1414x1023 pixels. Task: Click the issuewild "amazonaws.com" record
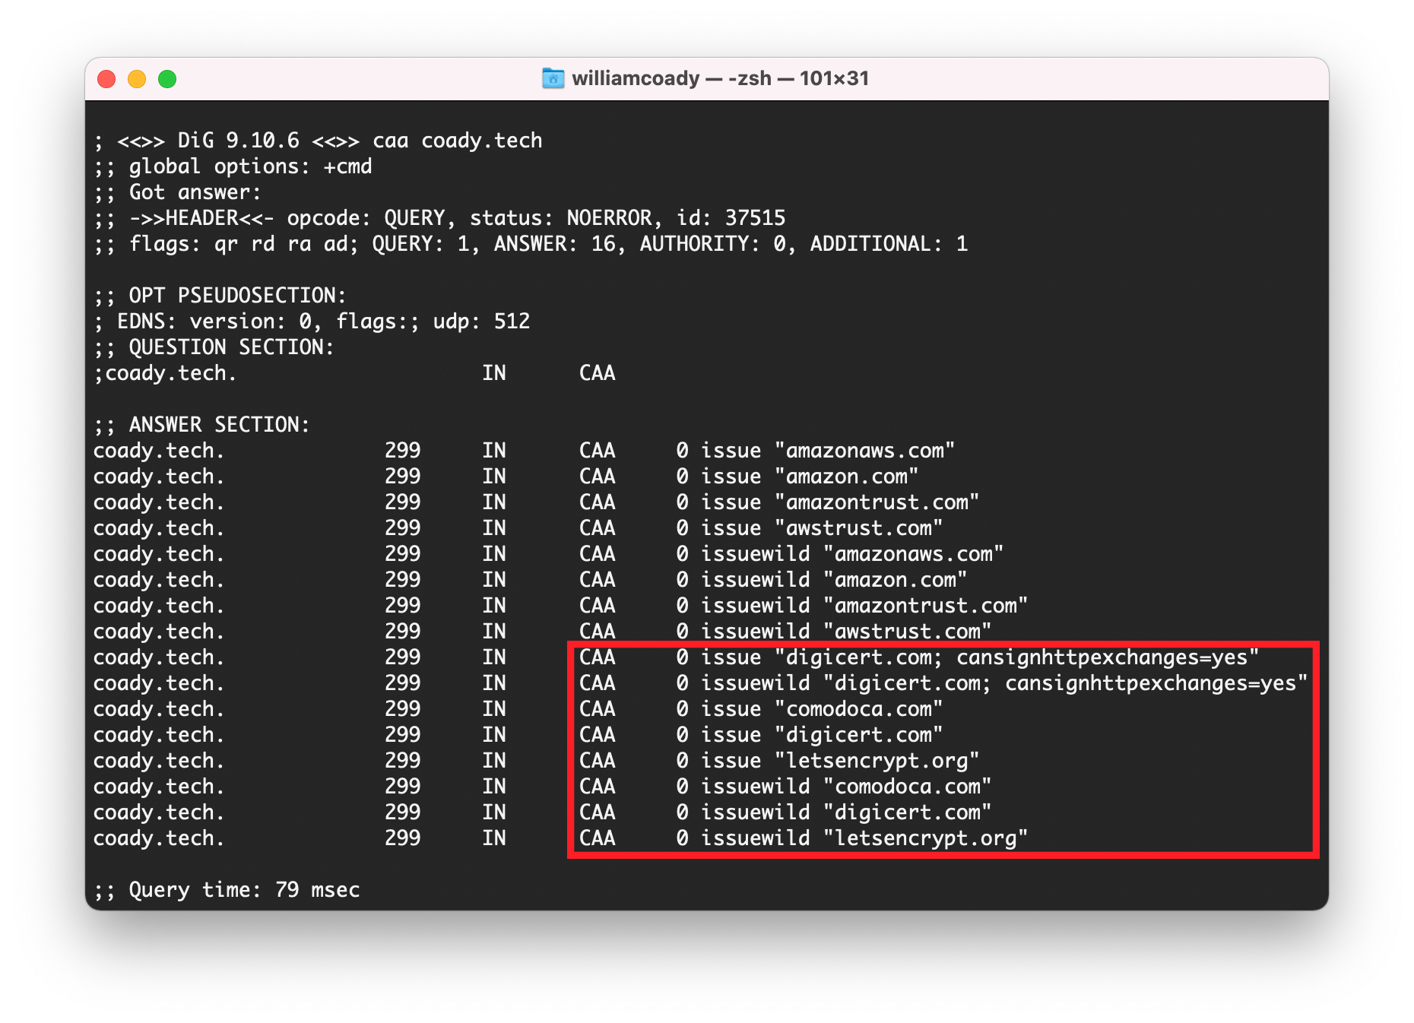(x=548, y=554)
